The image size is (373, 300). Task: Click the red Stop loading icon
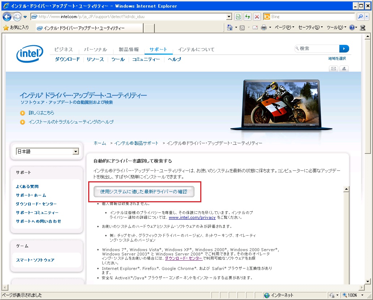coord(257,17)
